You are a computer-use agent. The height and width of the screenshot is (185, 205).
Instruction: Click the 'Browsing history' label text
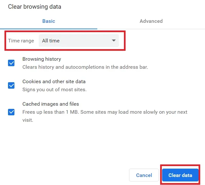[x=42, y=59]
